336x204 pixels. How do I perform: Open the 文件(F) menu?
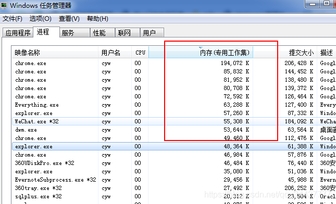pyautogui.click(x=12, y=19)
